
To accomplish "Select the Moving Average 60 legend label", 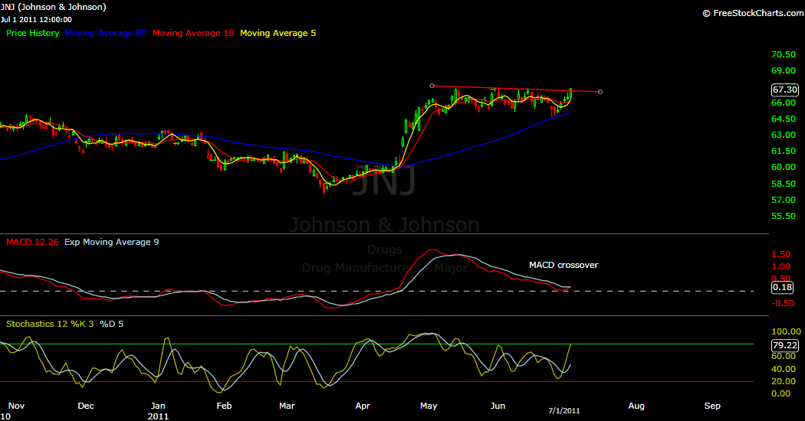I will [x=106, y=33].
